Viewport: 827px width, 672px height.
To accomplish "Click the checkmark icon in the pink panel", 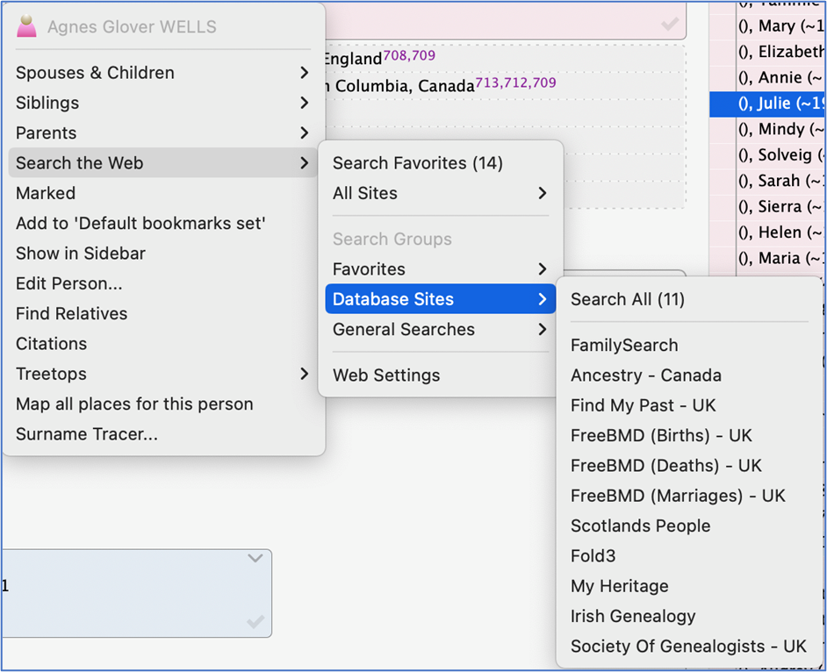I will 670,25.
